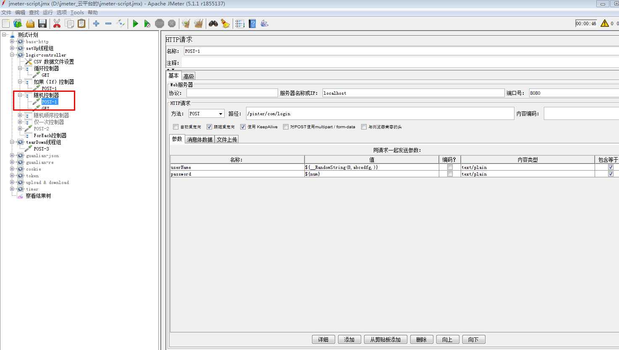Open Search with binoculars icon

click(213, 23)
